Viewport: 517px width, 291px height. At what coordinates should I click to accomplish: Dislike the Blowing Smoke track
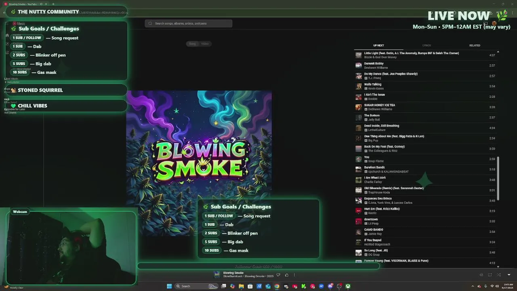coord(278,275)
